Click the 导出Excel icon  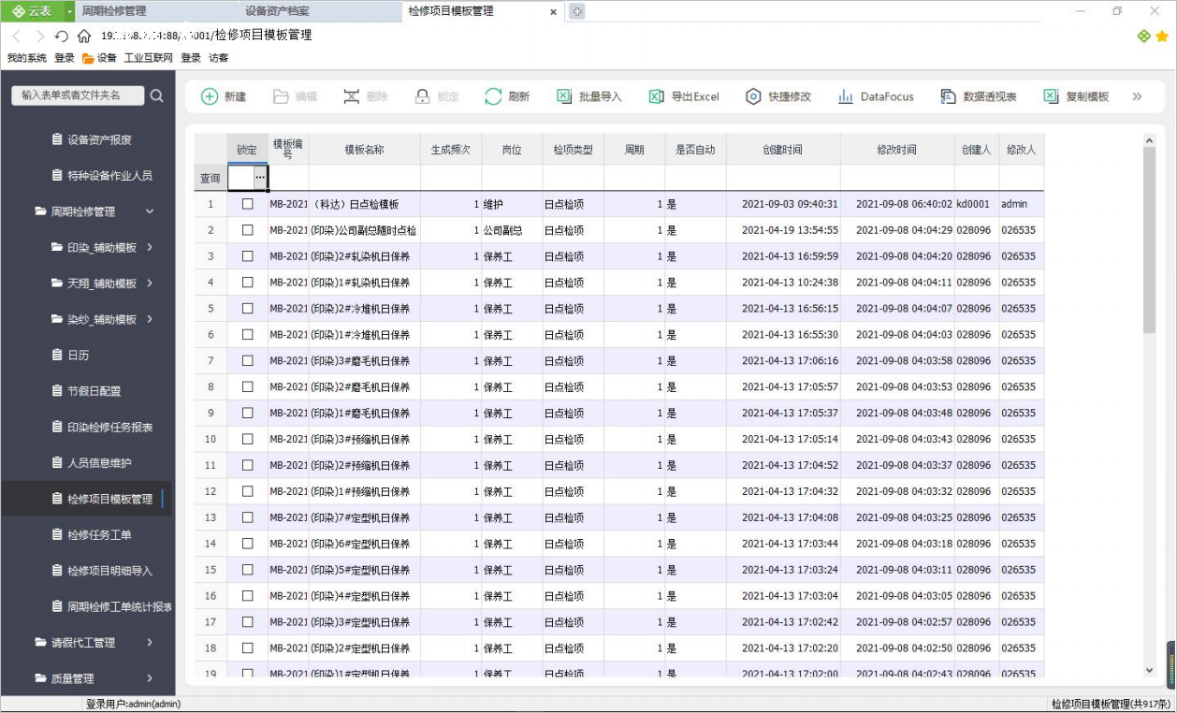[656, 96]
